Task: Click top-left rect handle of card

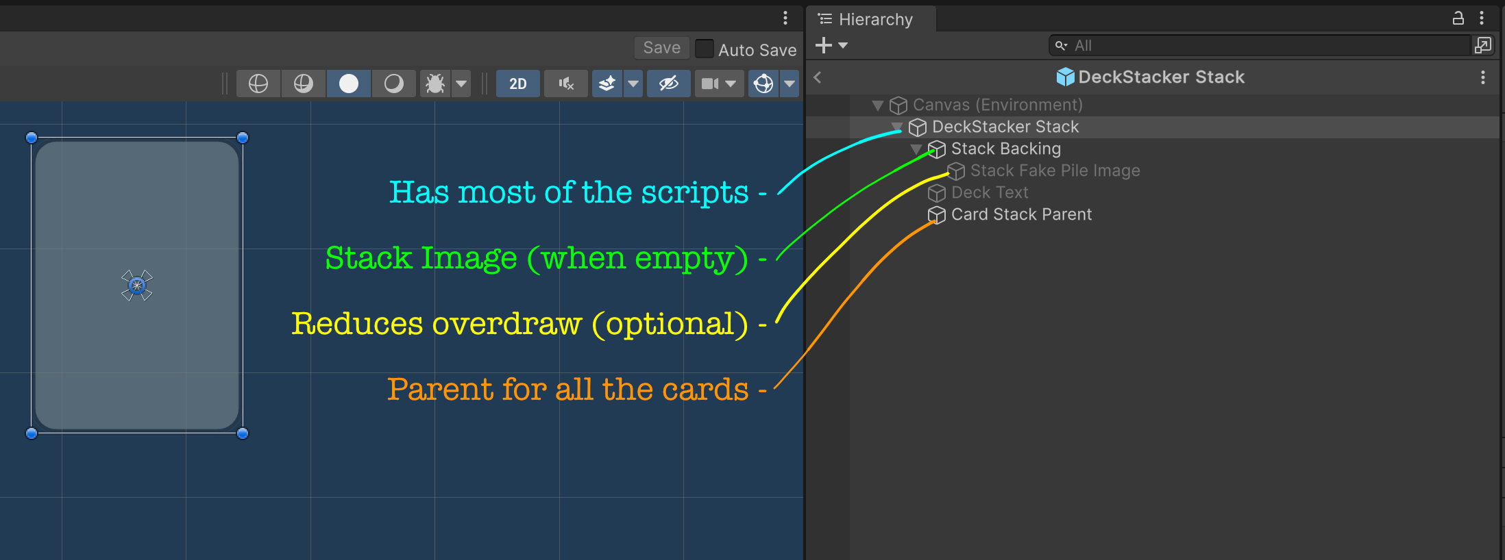Action: click(32, 138)
